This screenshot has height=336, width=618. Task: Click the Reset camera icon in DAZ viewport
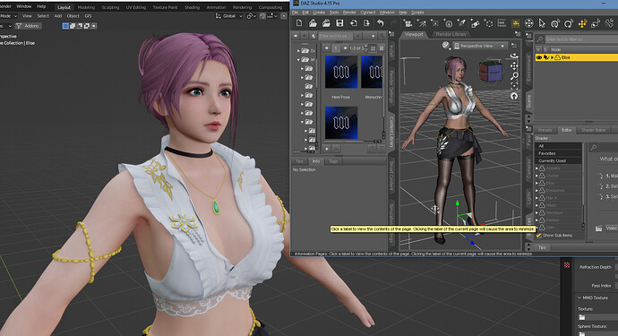[x=514, y=96]
